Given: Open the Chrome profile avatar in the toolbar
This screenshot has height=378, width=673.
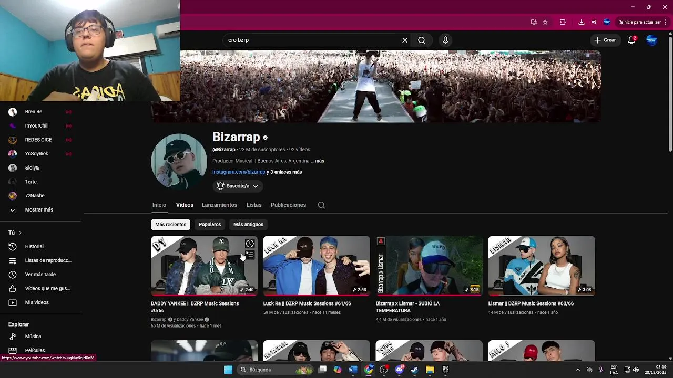Looking at the screenshot, I should (x=607, y=22).
